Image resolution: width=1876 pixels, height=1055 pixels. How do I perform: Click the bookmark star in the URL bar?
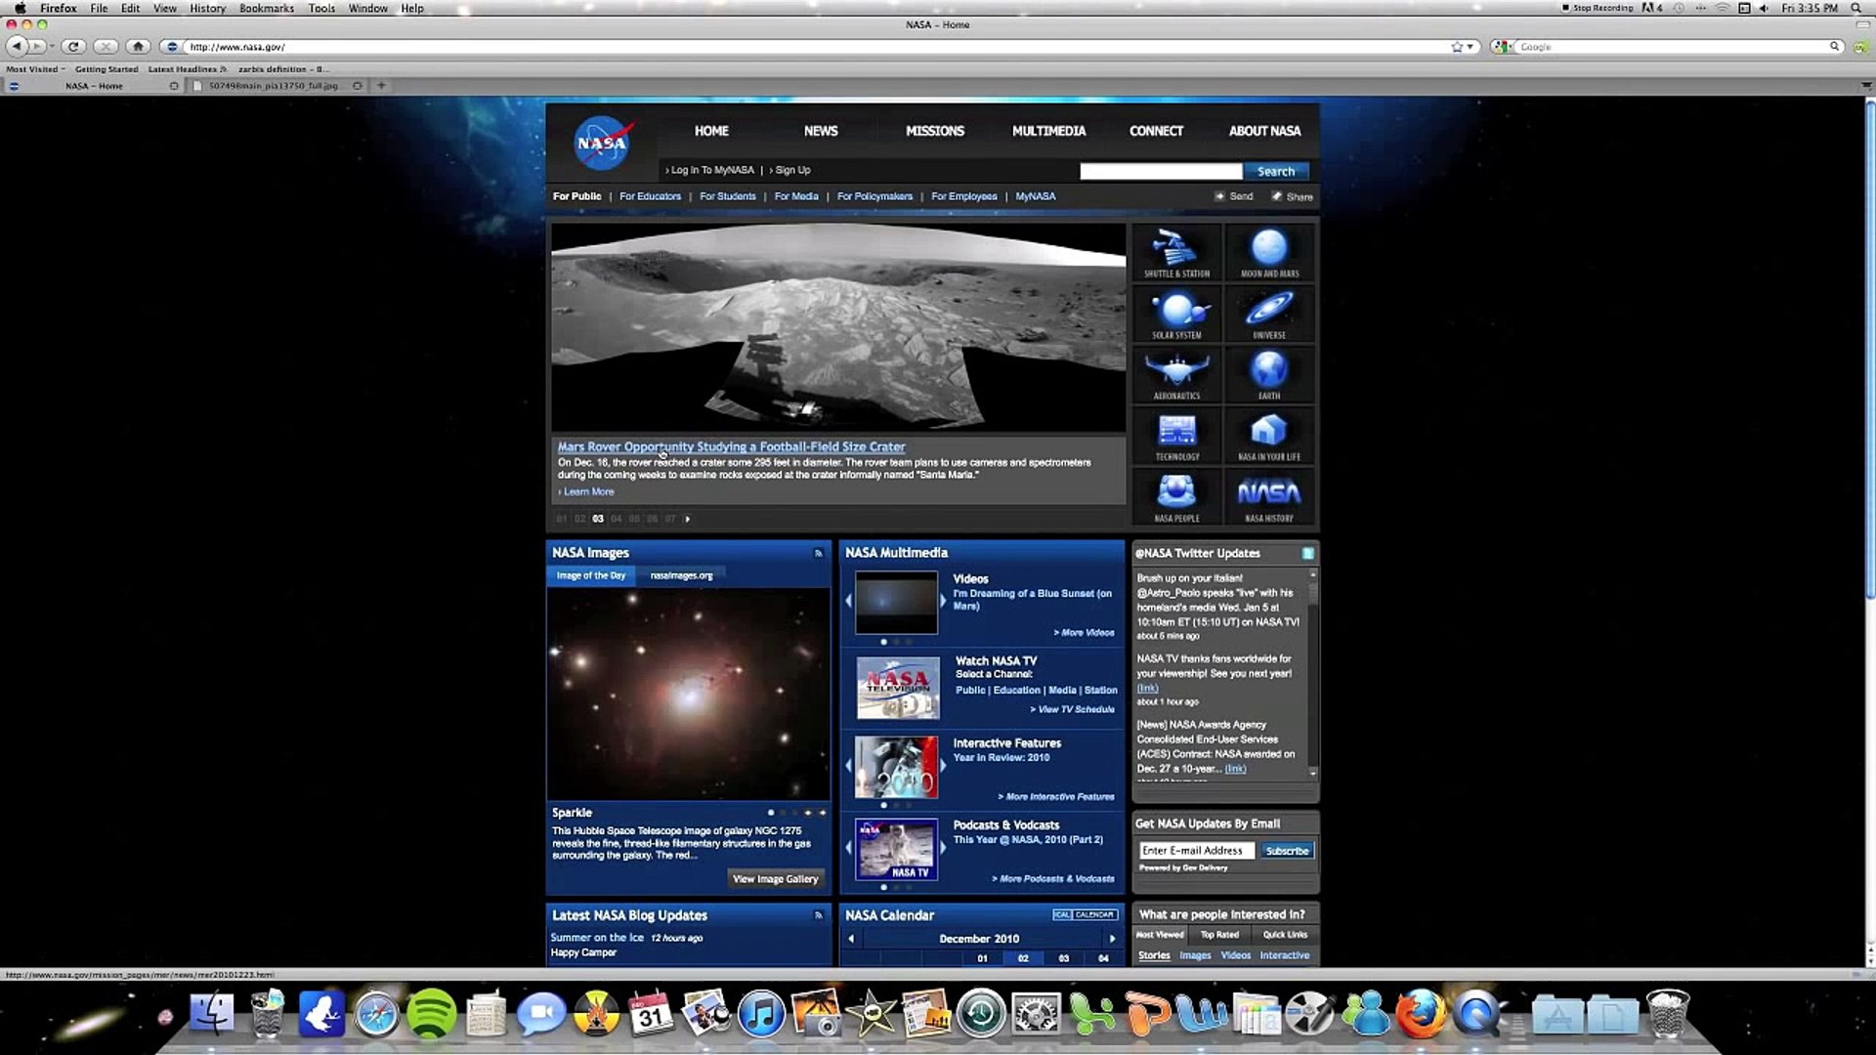[x=1457, y=46]
